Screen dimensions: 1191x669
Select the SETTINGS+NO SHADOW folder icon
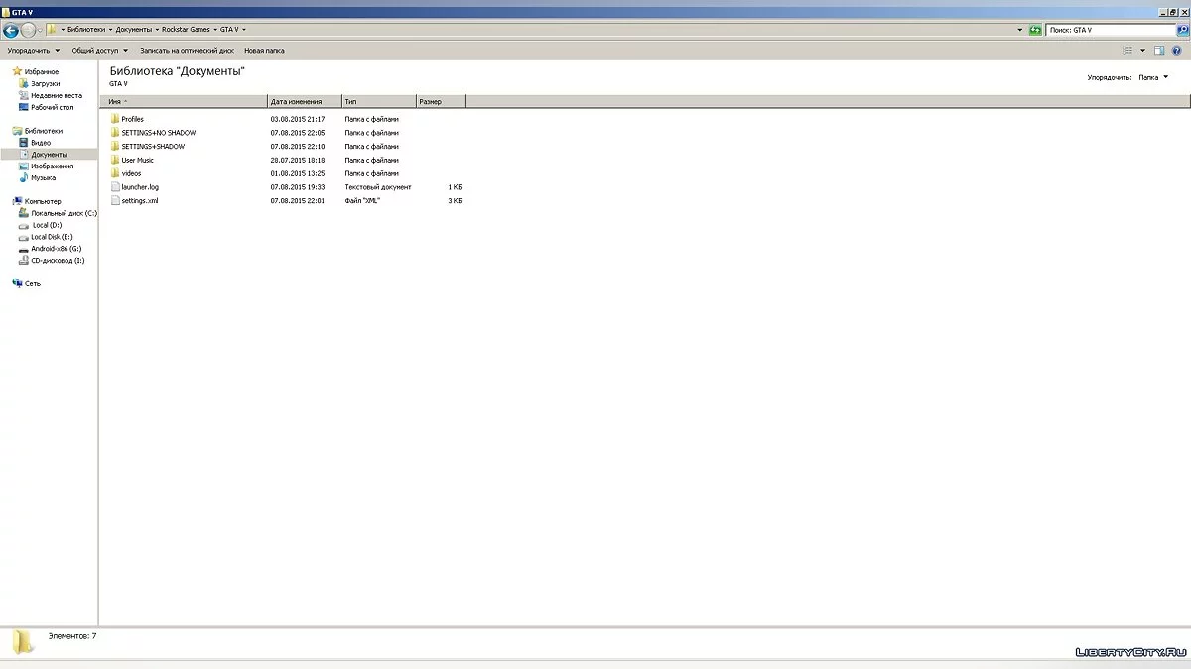click(x=115, y=133)
